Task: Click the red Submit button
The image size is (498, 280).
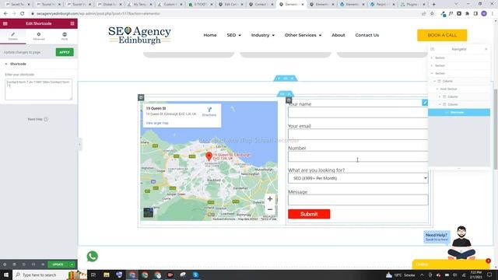Action: (x=309, y=214)
